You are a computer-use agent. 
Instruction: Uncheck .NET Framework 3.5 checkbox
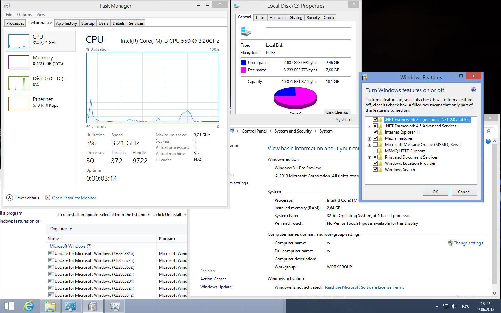375,120
